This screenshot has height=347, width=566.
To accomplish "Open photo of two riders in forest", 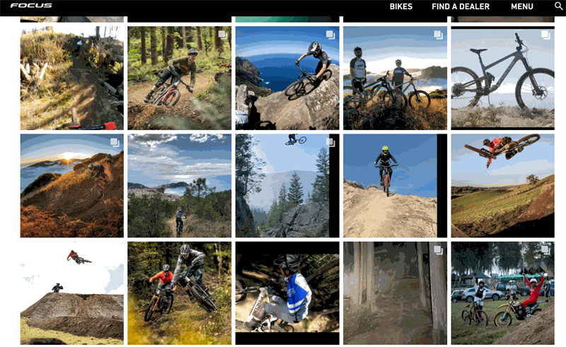I will coord(180,293).
